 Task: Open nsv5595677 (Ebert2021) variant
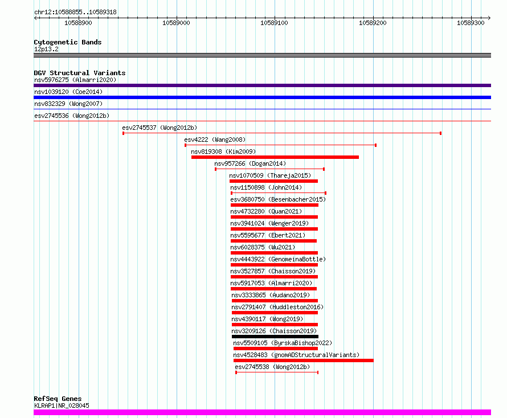268,235
